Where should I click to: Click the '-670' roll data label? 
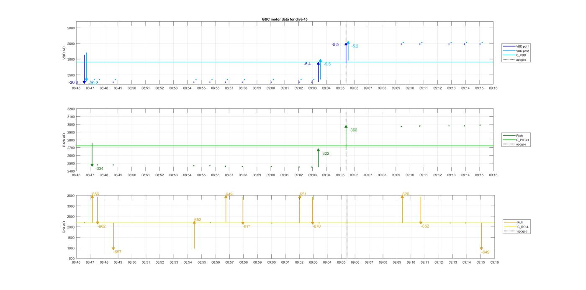pyautogui.click(x=316, y=226)
